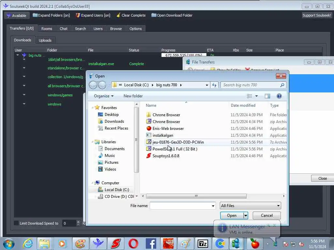Screen dimensions: 334x250
Task: Collapse 16bit/all browsers folder row
Action: point(24,60)
